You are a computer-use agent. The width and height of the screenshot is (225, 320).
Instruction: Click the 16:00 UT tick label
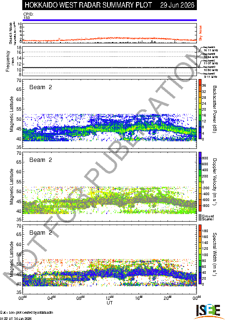pos(139,298)
